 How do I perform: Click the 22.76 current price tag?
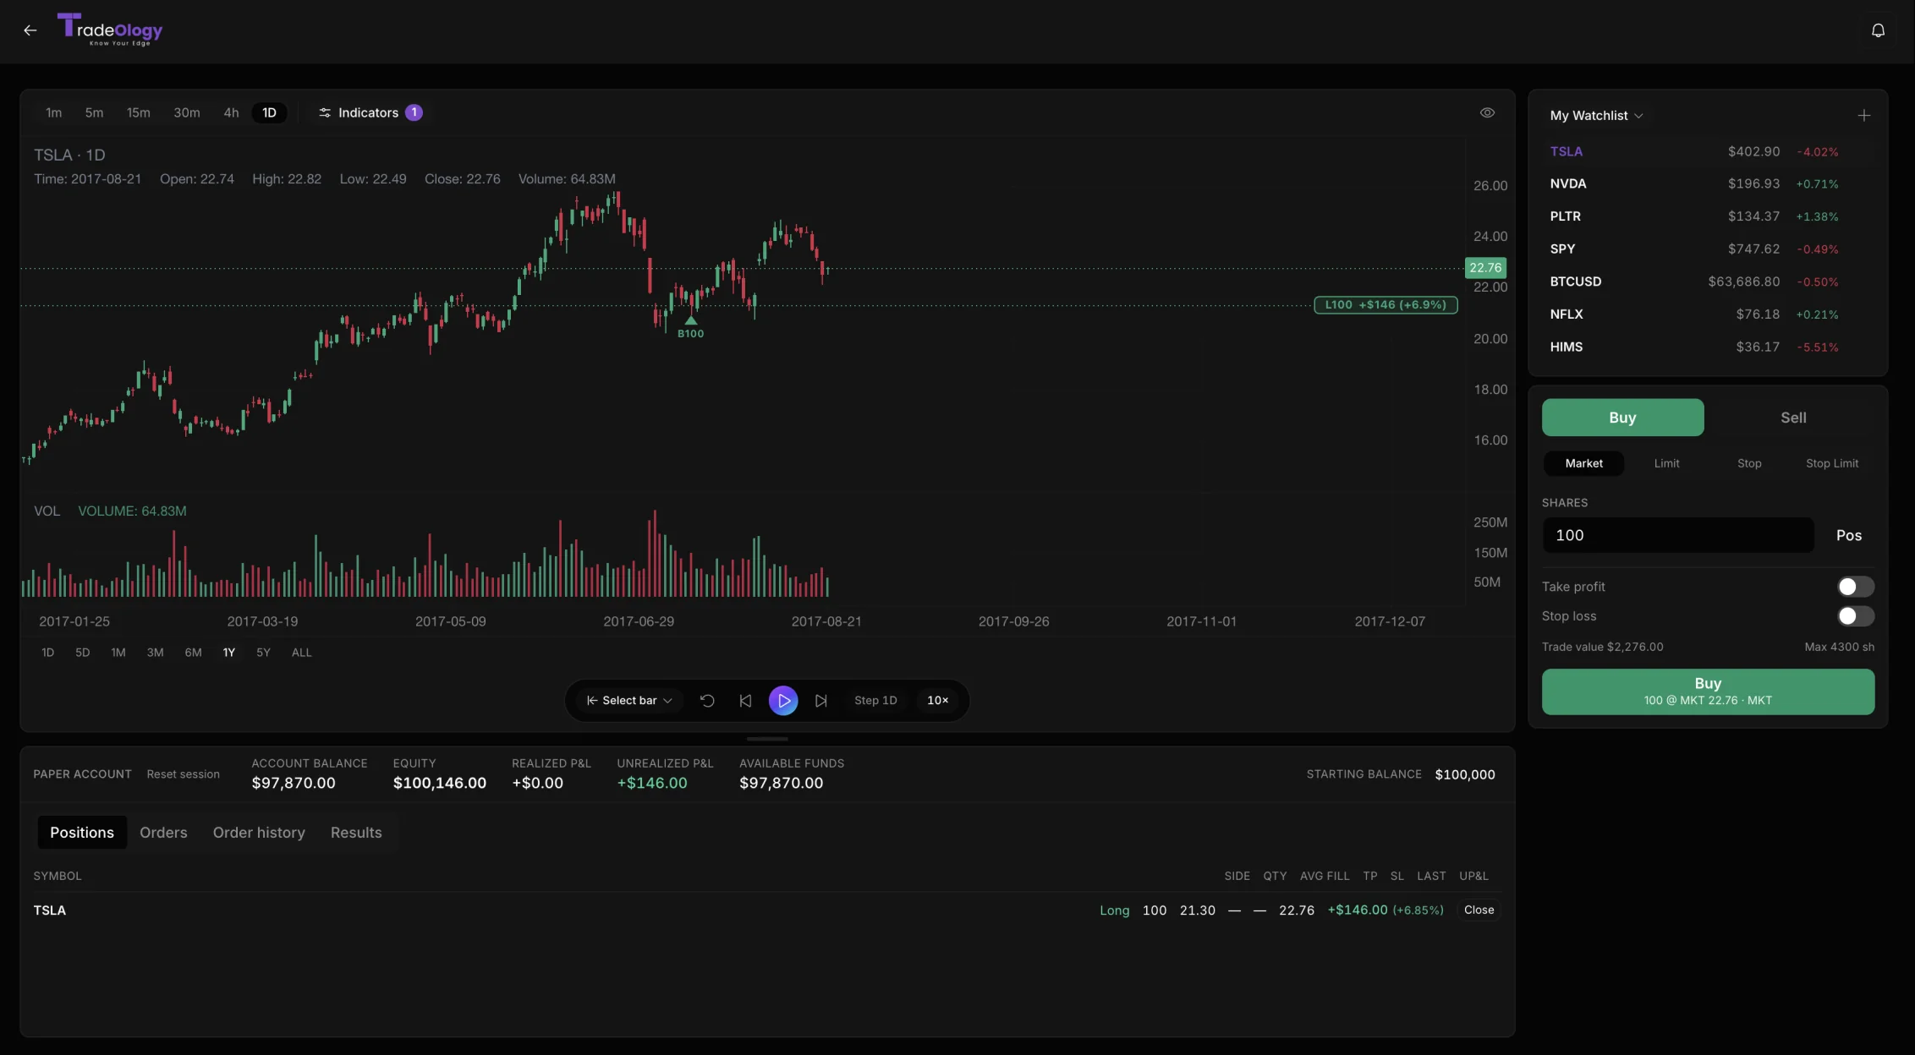click(1485, 268)
